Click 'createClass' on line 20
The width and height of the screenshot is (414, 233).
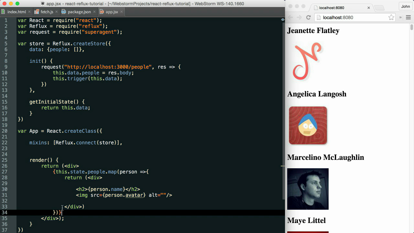point(80,131)
